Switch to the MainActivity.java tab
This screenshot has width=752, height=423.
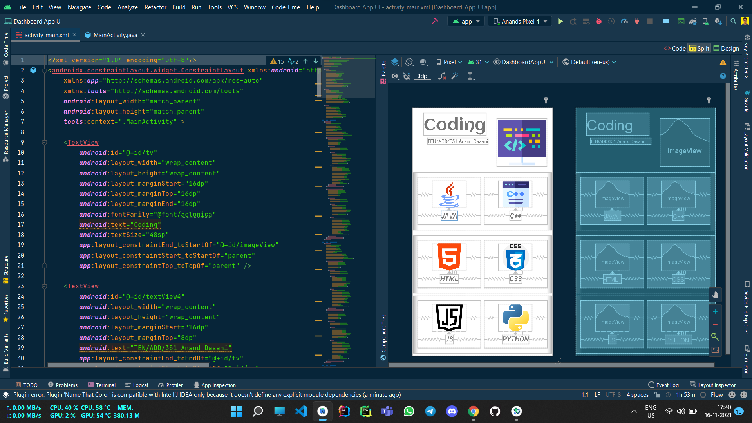115,35
